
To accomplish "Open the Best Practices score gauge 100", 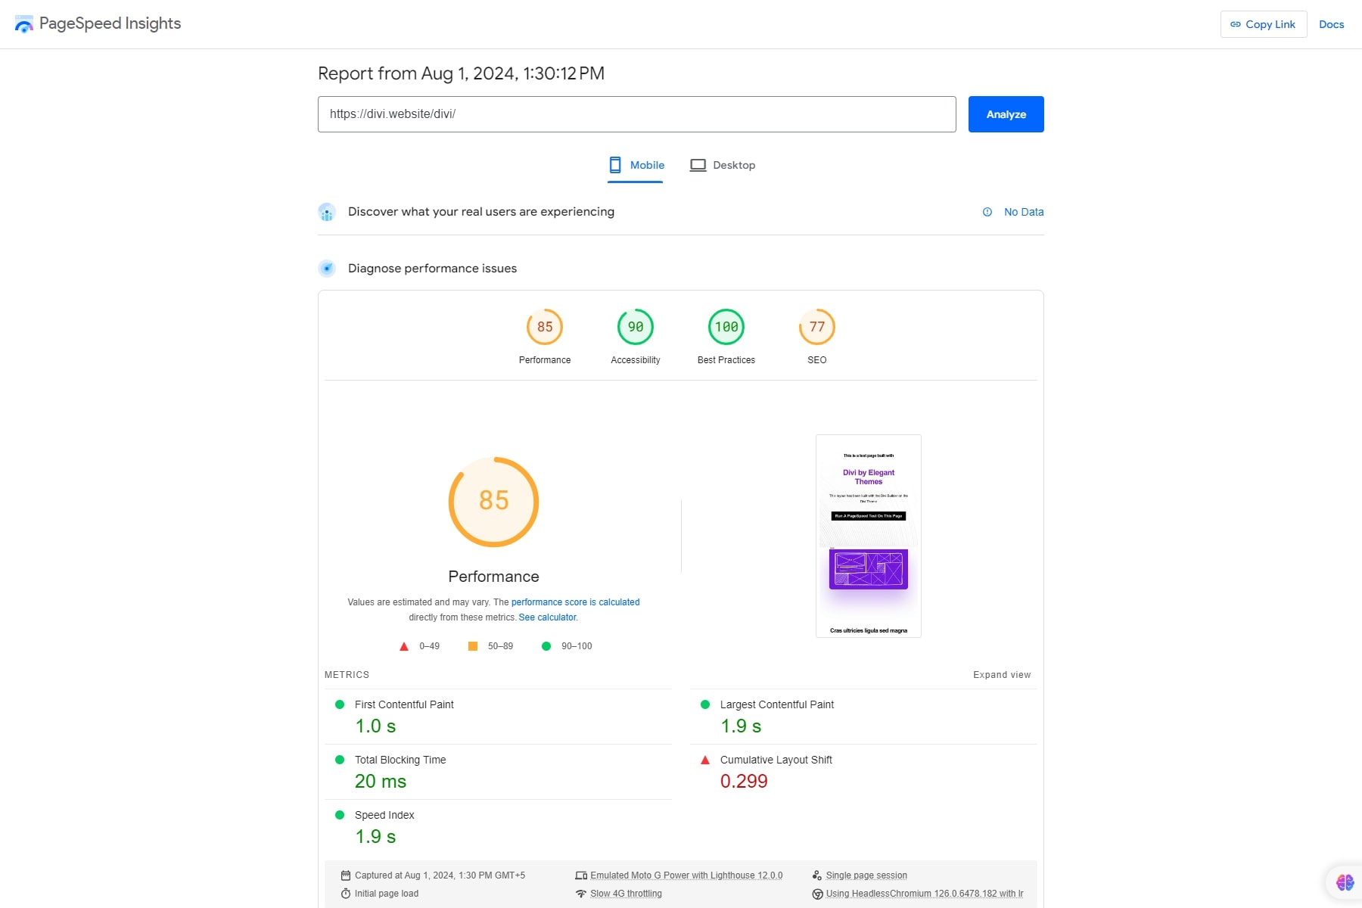I will click(x=726, y=327).
